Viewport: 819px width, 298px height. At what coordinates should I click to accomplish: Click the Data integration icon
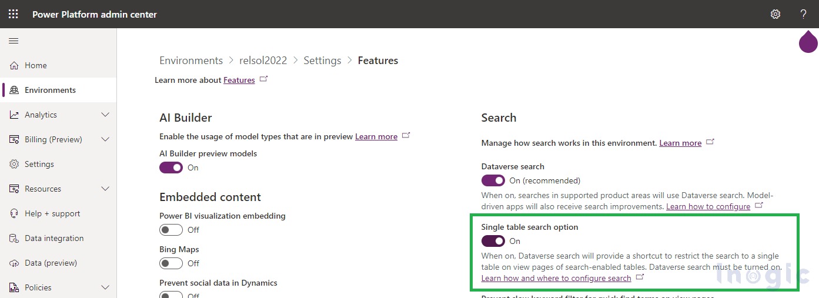point(14,238)
